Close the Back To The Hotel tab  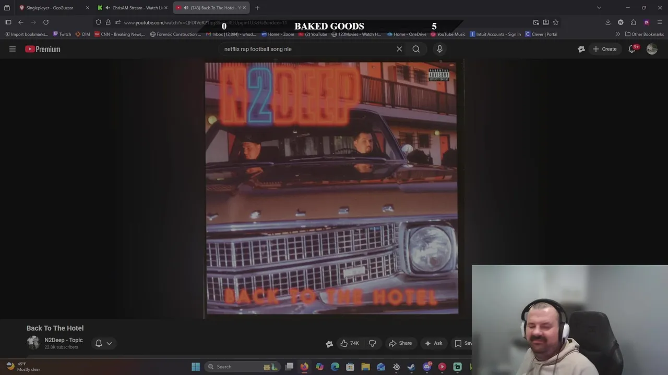coord(244,8)
